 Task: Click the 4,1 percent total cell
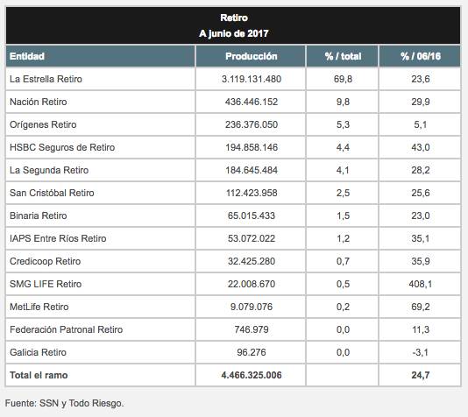(343, 170)
